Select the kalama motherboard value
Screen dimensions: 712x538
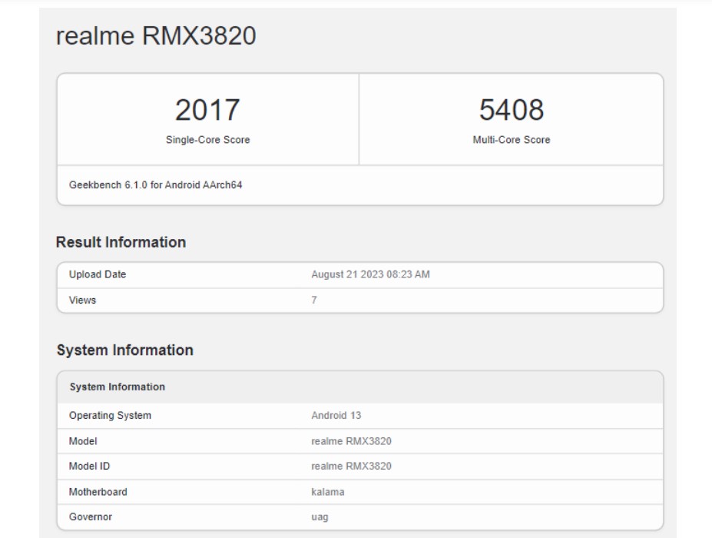click(328, 492)
